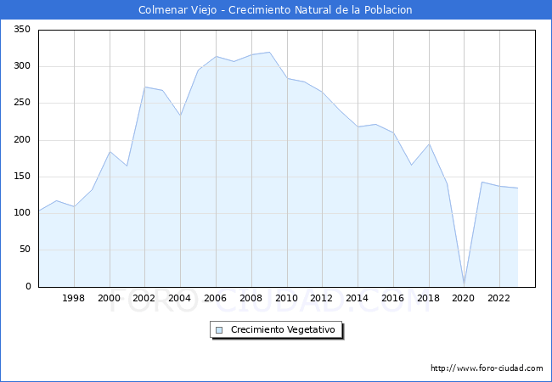Open the foro-ciudad.com link
Viewport: 552px width, 382px height.
coord(487,368)
